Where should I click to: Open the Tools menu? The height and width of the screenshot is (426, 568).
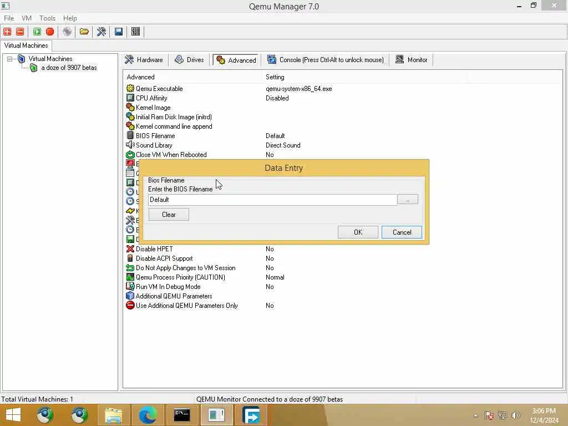click(x=48, y=18)
